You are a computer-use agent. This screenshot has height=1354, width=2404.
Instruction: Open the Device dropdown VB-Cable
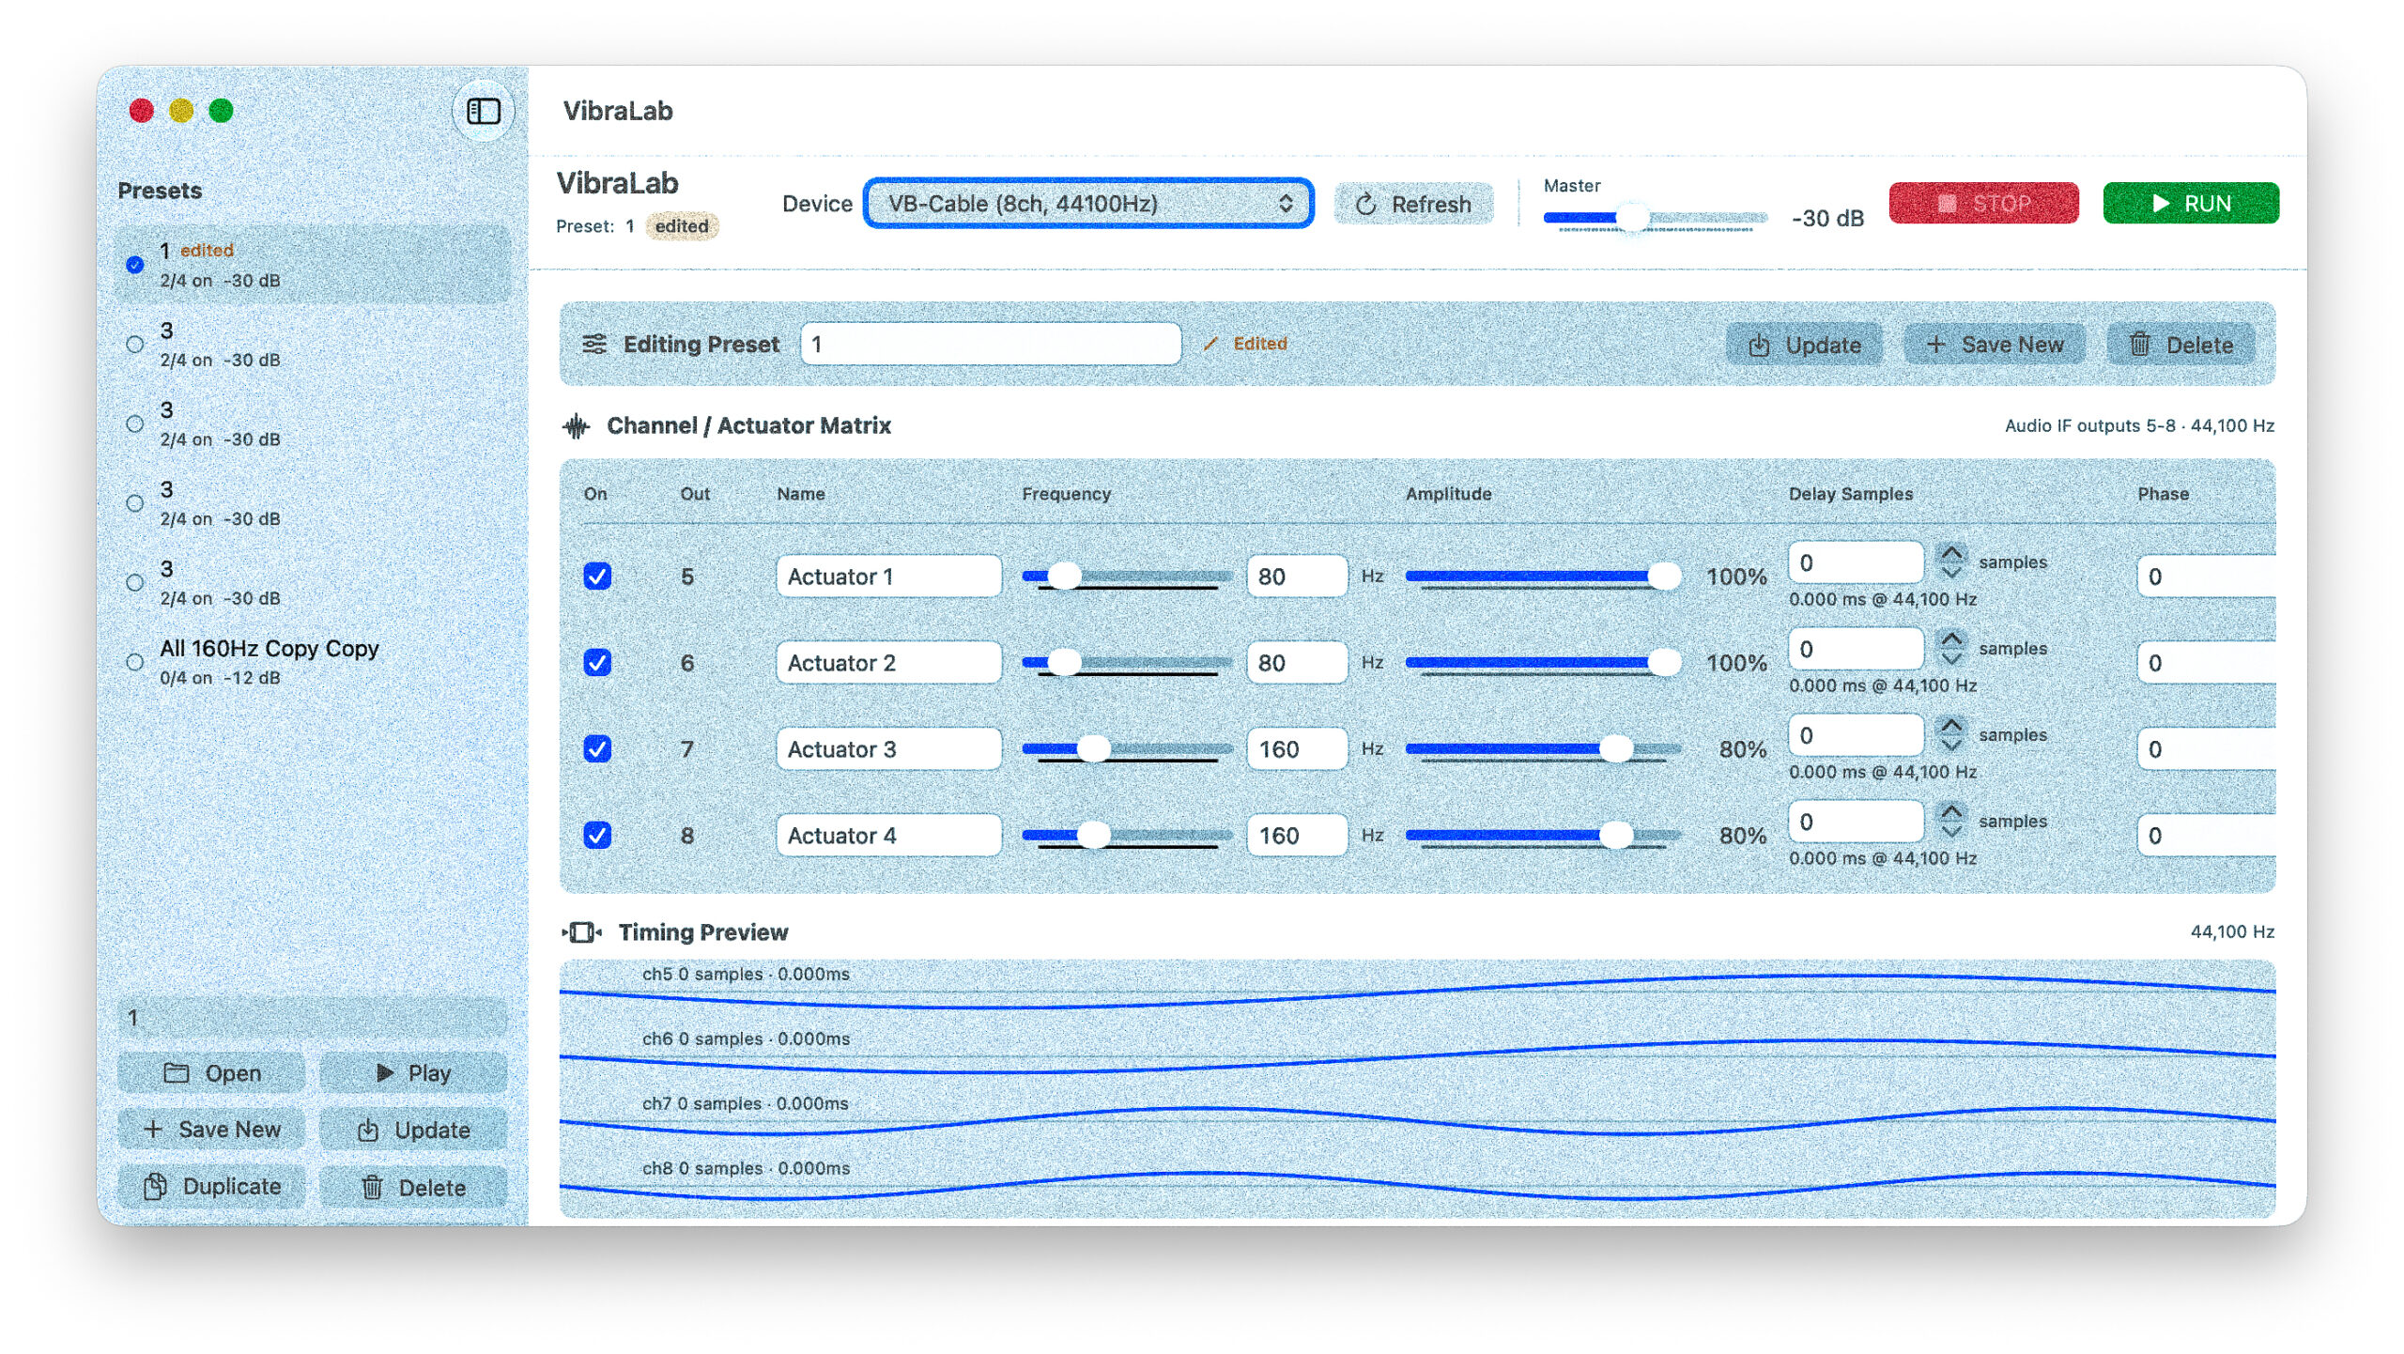point(1088,203)
